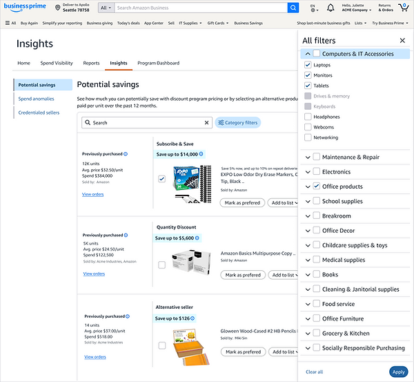
Task: Click the globe language icon
Action: [x=313, y=10]
